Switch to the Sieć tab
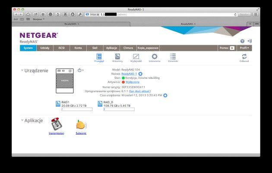 (x=95, y=48)
